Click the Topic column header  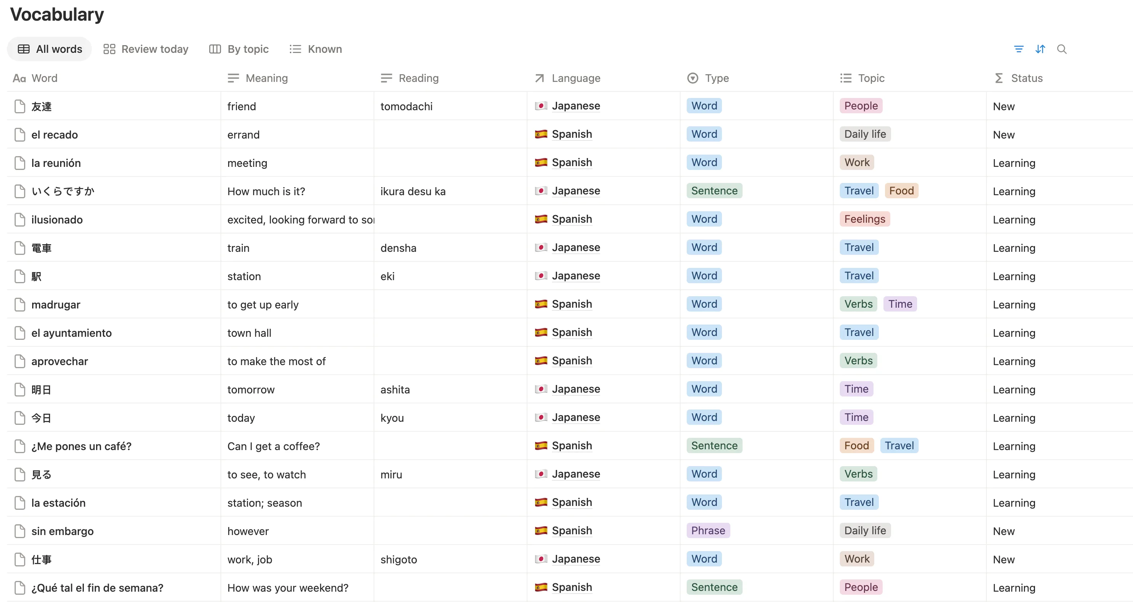[x=862, y=78]
